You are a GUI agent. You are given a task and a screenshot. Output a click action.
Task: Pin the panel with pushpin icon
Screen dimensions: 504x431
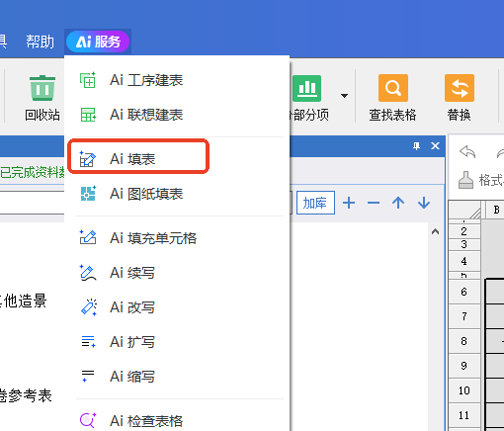click(416, 146)
